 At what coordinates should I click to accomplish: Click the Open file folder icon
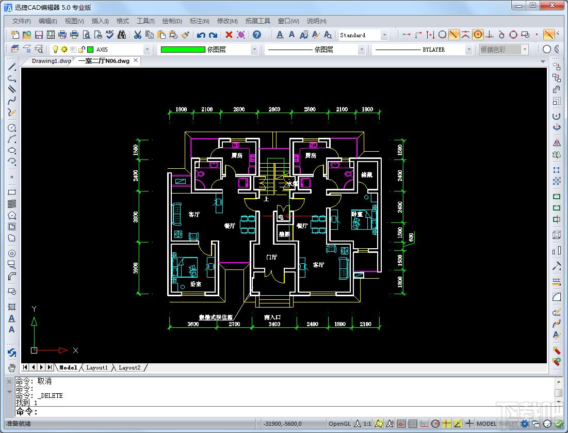(x=27, y=35)
